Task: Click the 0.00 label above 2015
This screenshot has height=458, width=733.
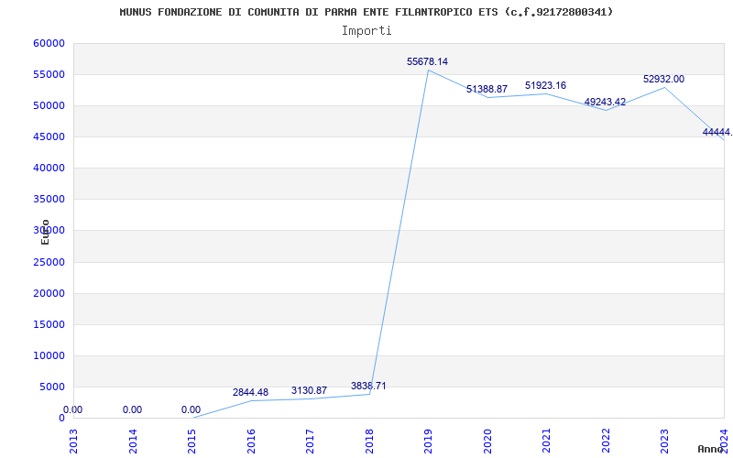Action: click(x=191, y=409)
